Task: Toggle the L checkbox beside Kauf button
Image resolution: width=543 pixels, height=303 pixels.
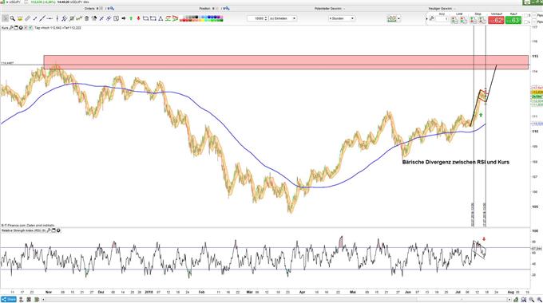Action: [x=526, y=22]
